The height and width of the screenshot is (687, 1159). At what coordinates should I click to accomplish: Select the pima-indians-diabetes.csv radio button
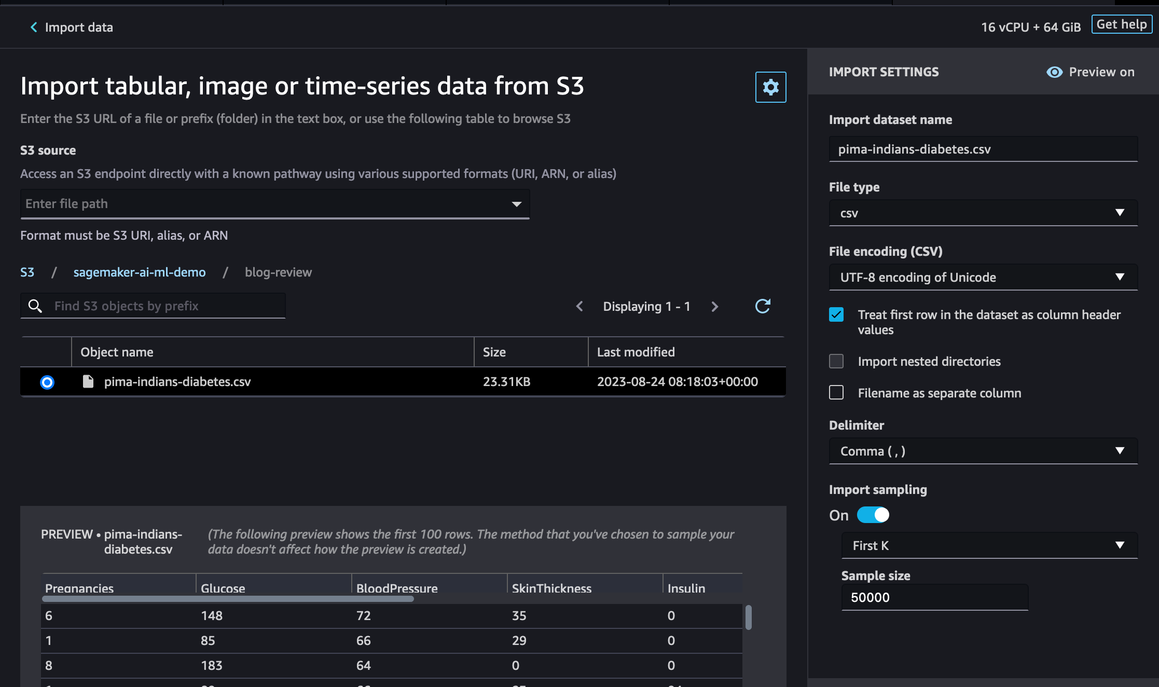(x=47, y=382)
